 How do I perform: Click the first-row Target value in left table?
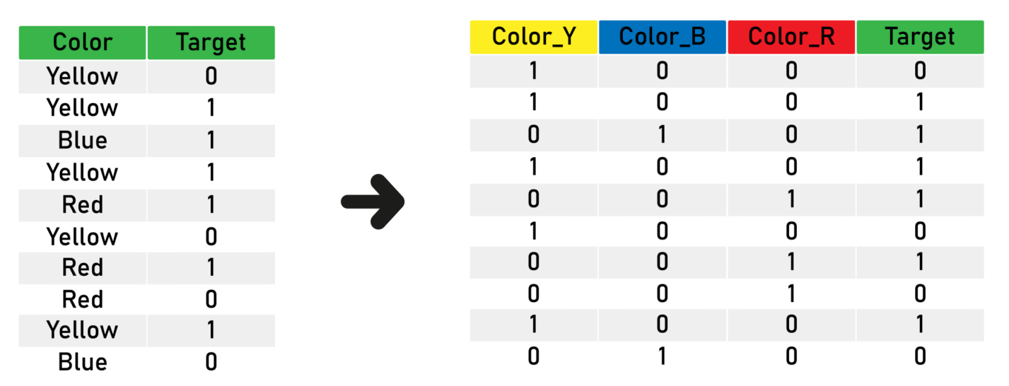[x=211, y=76]
